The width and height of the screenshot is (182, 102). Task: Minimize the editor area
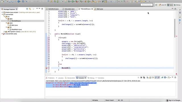173,9
